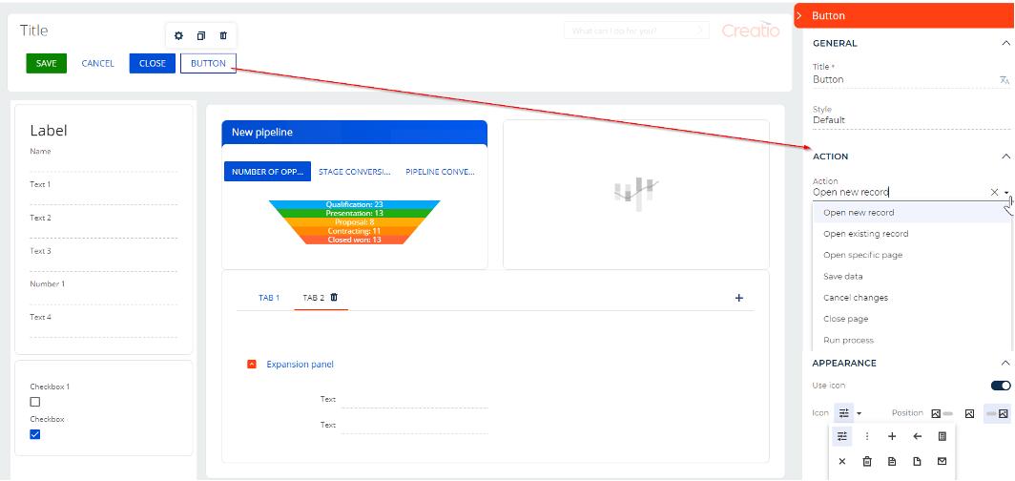The height and width of the screenshot is (481, 1015).
Task: Open the Style Default dropdown
Action: point(911,120)
